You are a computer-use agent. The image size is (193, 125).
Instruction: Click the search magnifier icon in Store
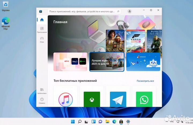tap(118, 11)
